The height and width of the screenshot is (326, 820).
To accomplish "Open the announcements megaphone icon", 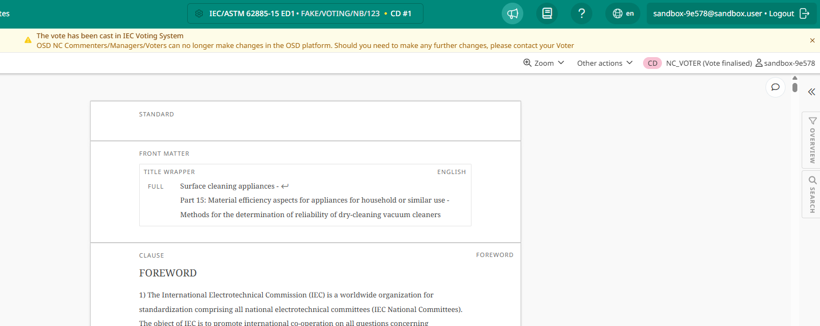I will pos(512,13).
